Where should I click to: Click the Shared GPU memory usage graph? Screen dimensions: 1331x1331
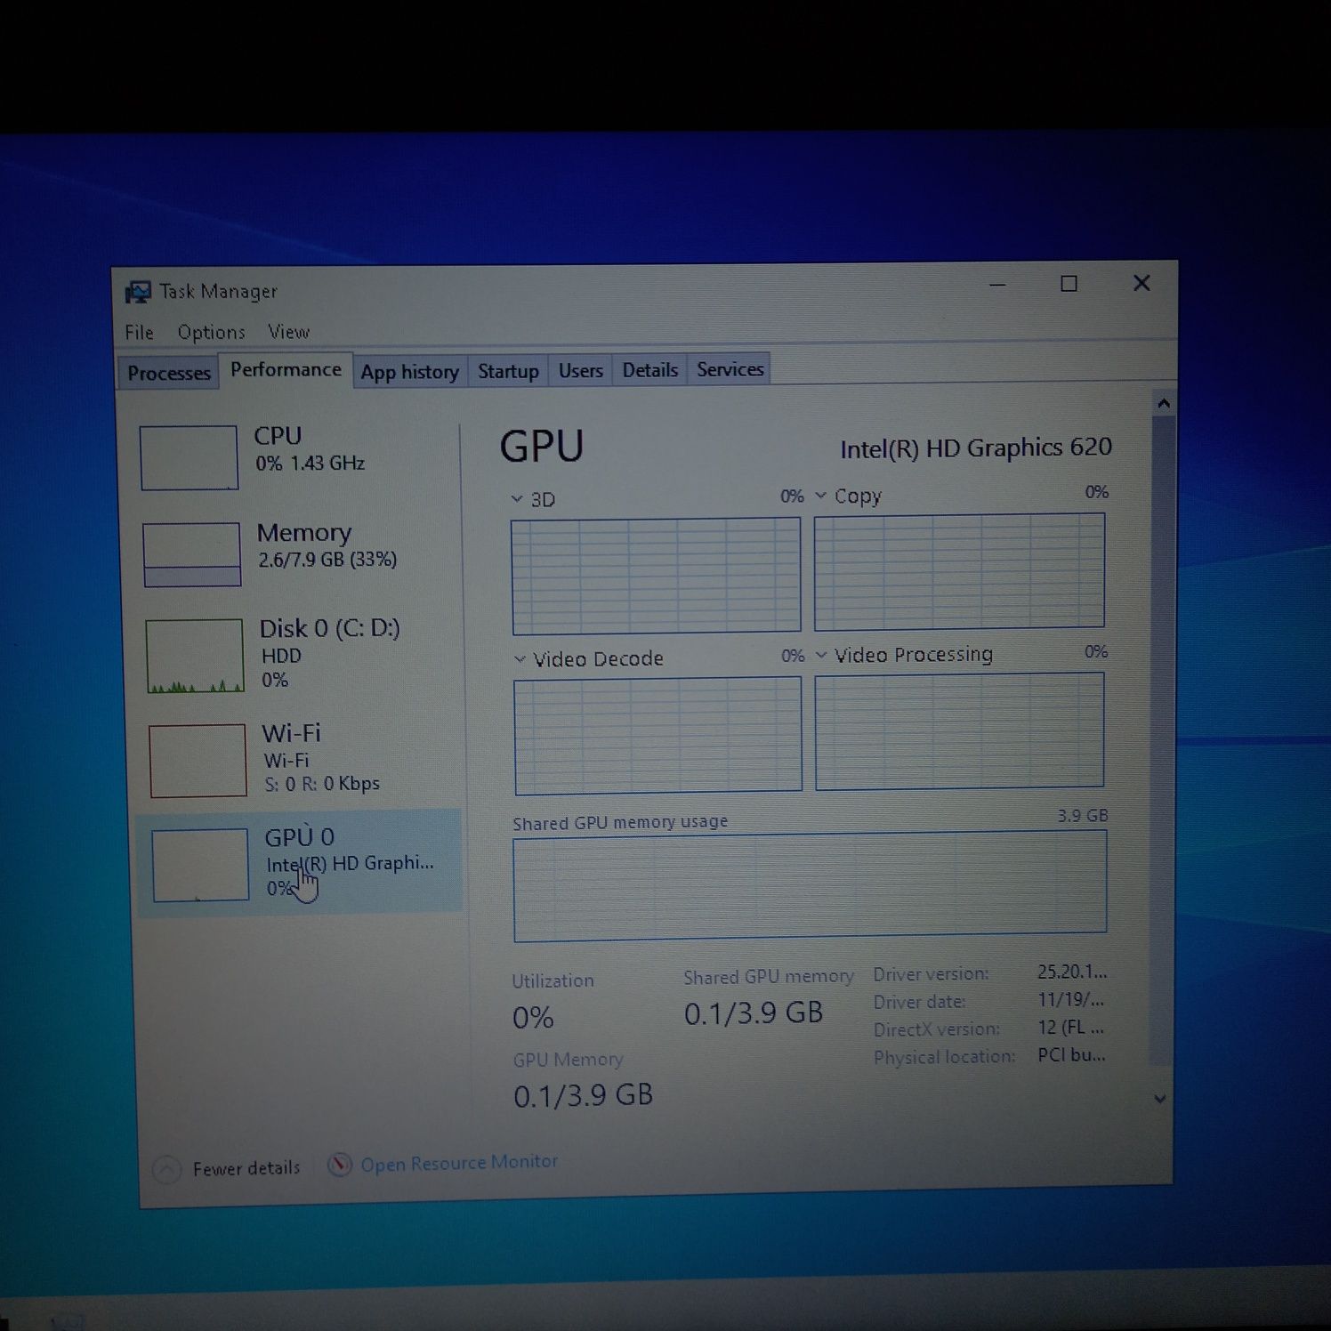coord(810,885)
